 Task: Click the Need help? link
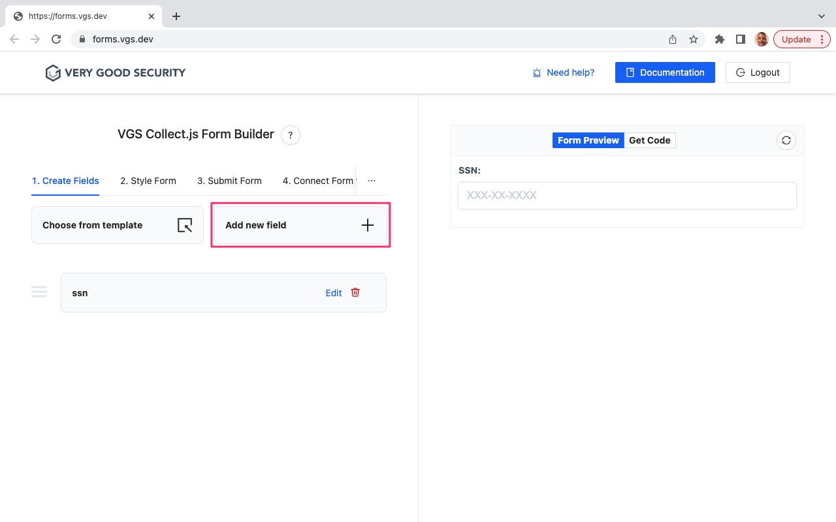point(564,72)
